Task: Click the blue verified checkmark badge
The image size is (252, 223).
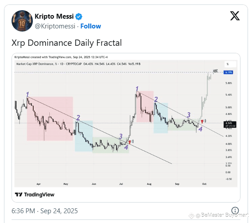Action: click(79, 16)
